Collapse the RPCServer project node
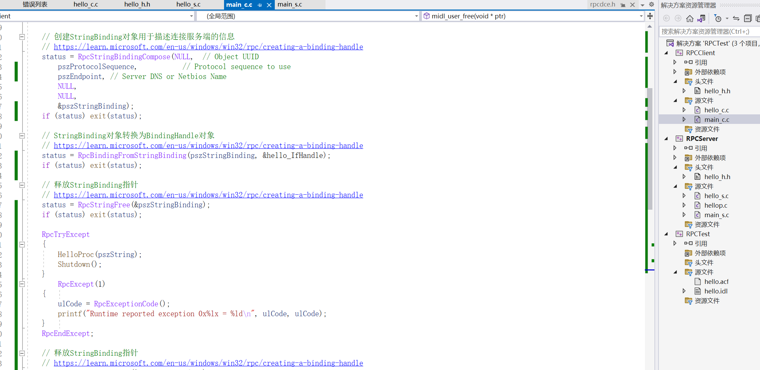 666,139
